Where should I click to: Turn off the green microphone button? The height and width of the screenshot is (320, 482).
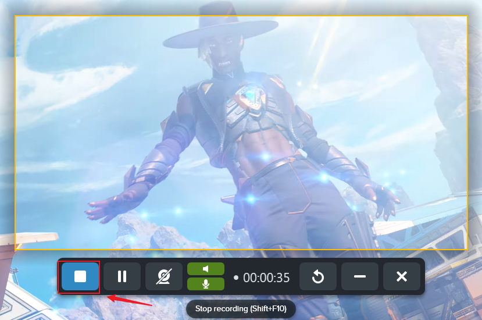pos(205,284)
